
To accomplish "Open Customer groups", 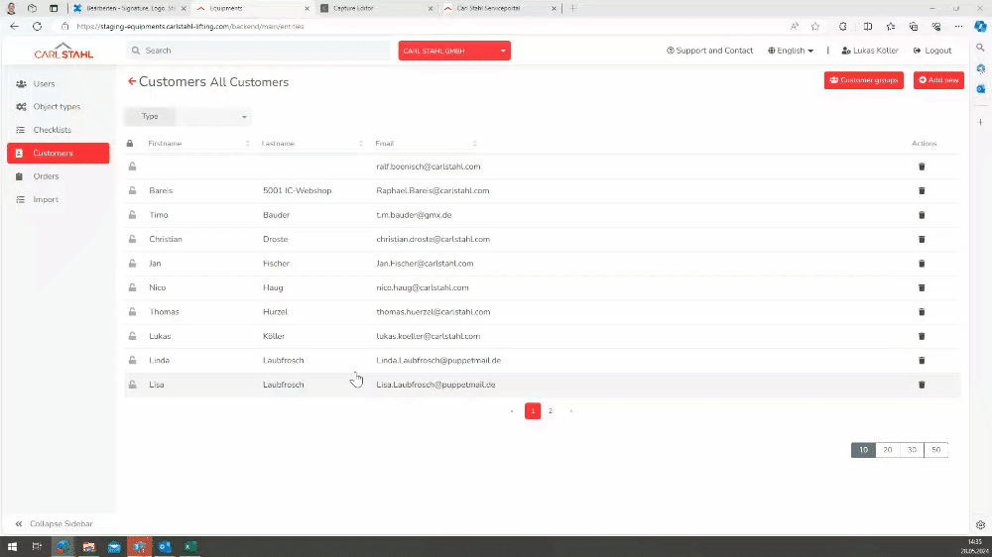I will click(863, 80).
